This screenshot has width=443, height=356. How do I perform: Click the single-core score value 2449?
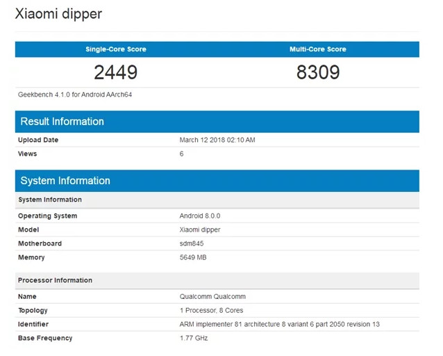pos(116,72)
